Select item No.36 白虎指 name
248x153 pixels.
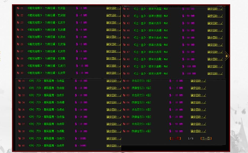[46, 117]
